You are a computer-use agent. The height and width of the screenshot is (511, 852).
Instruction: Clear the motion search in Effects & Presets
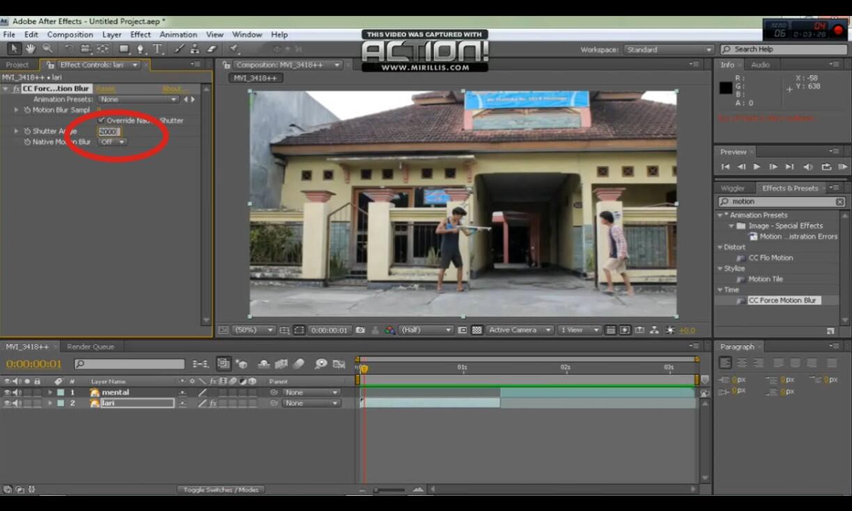pos(840,202)
